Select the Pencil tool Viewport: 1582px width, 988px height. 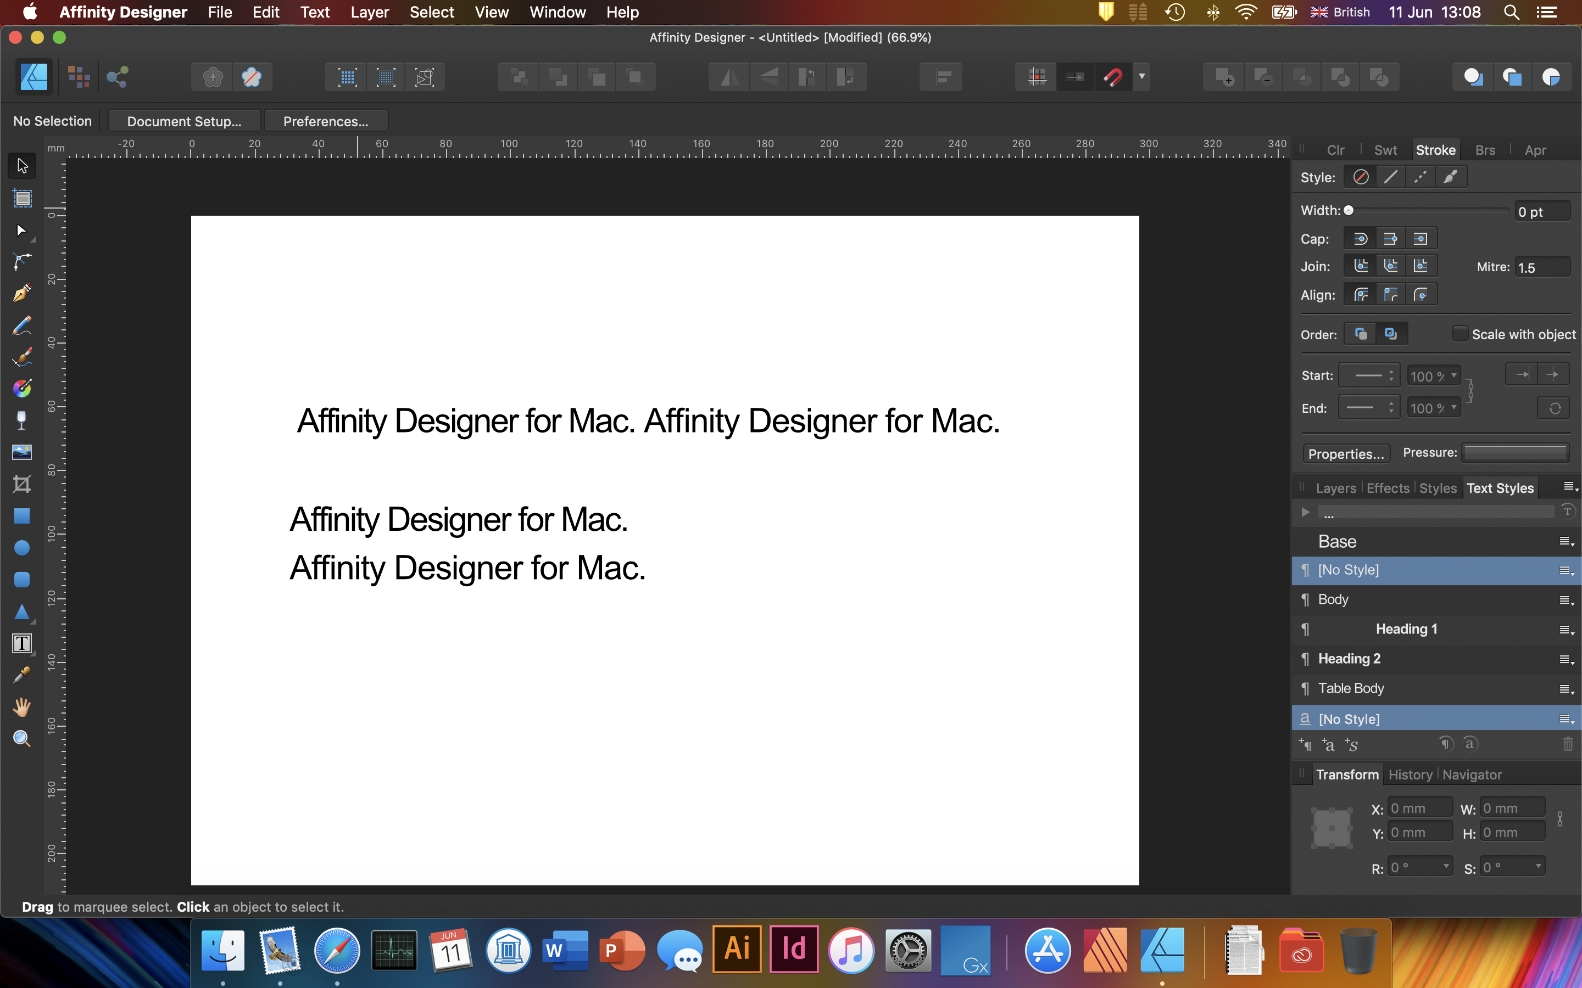(x=22, y=325)
